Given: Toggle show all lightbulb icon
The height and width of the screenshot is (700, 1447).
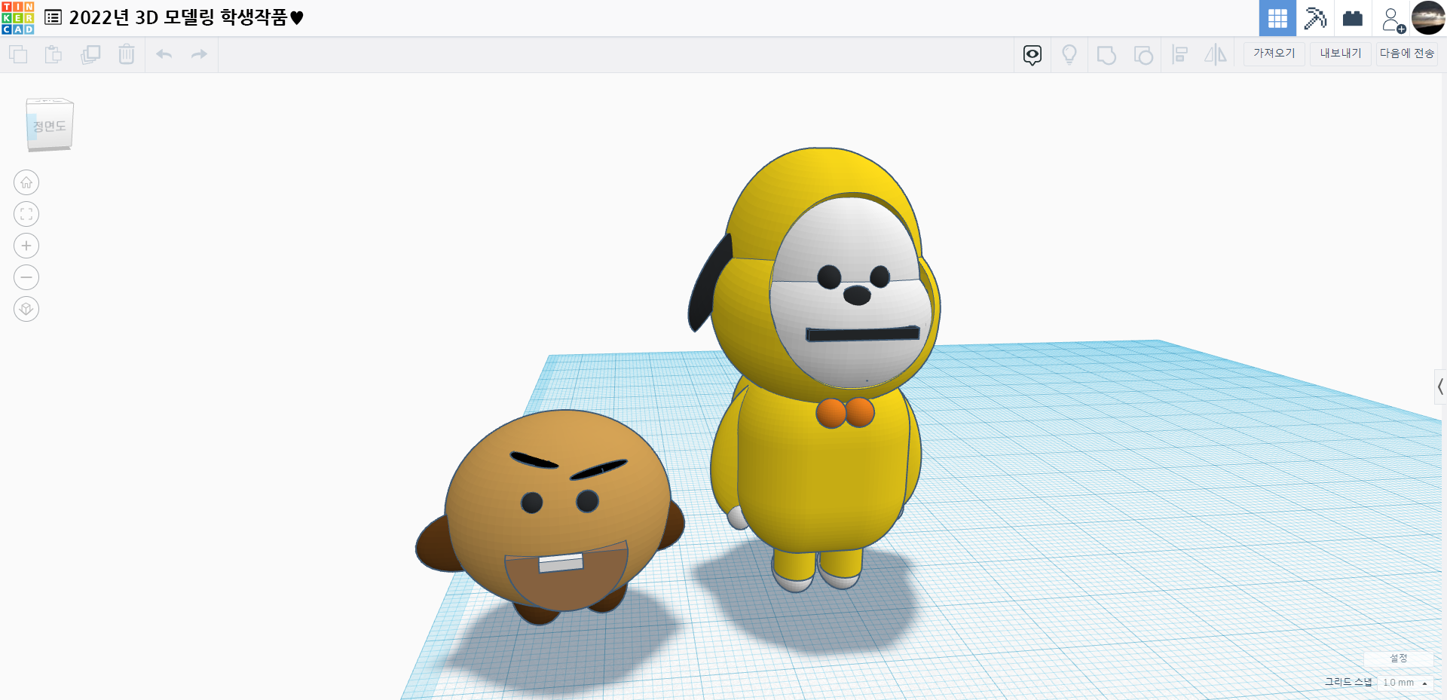Looking at the screenshot, I should pos(1069,54).
